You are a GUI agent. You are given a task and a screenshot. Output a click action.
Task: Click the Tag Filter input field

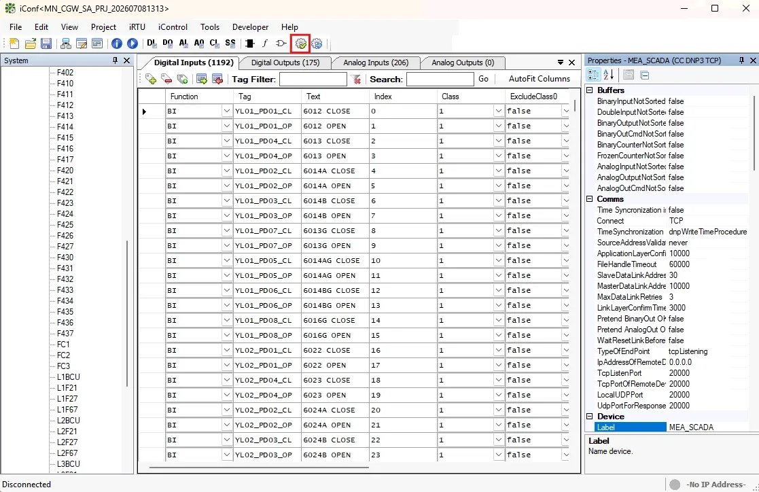pos(313,80)
